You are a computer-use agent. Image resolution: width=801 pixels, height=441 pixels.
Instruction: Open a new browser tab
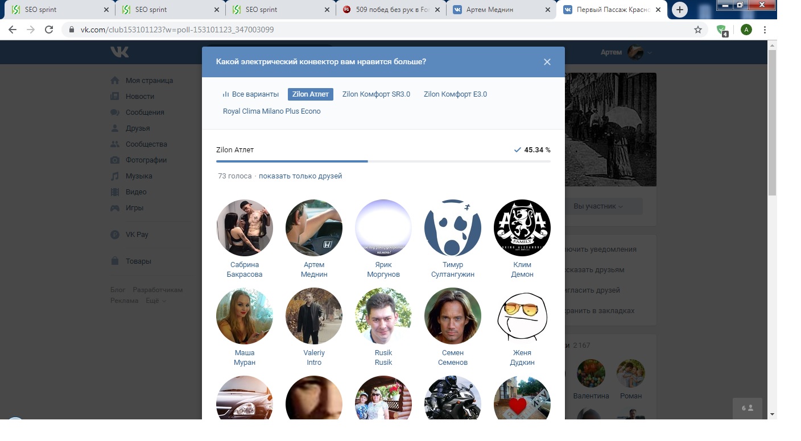pyautogui.click(x=680, y=10)
